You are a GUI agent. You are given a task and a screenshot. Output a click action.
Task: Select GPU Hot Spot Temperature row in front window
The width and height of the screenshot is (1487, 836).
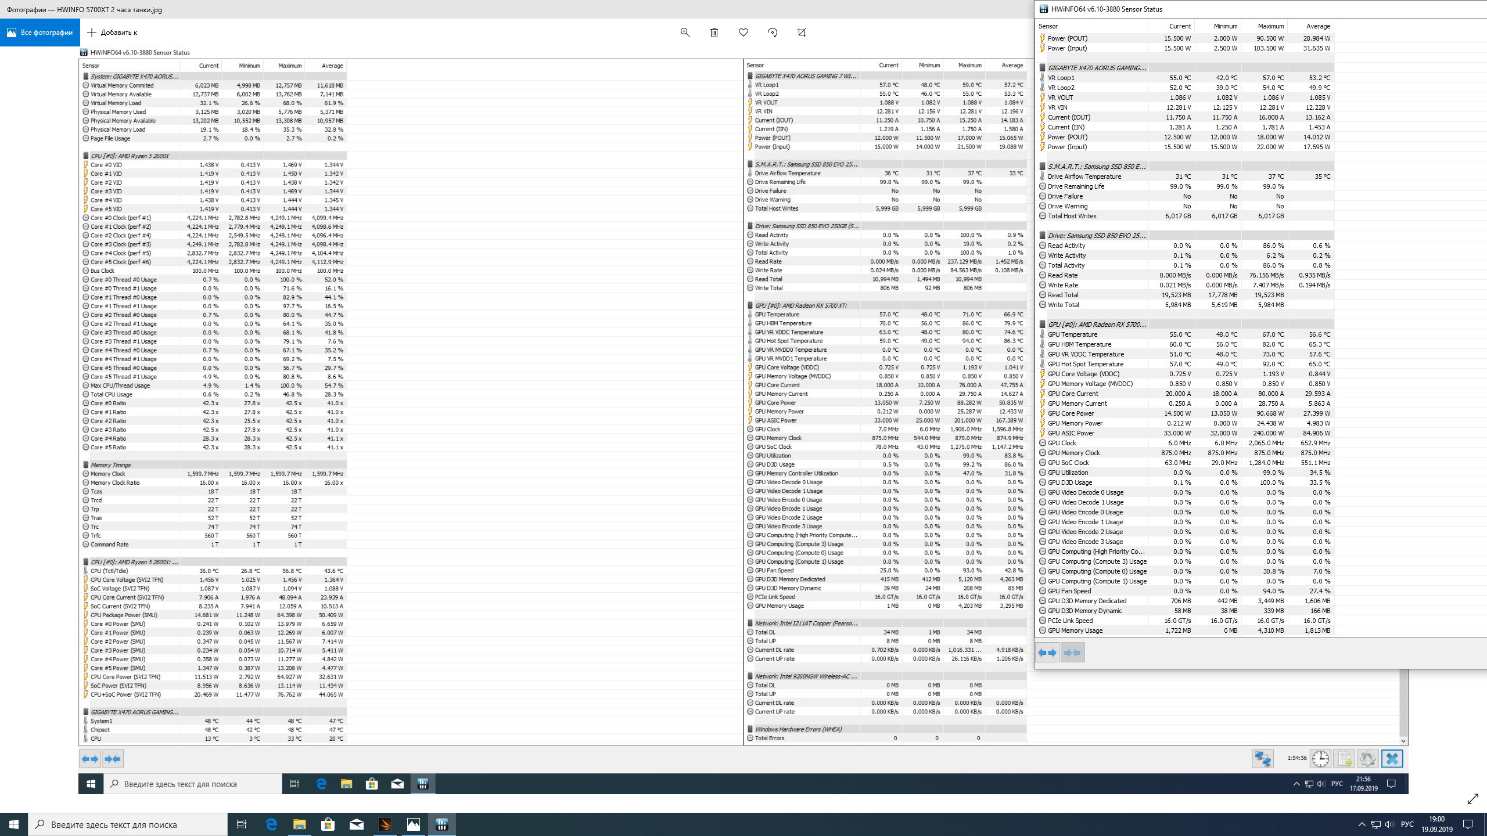click(1085, 364)
